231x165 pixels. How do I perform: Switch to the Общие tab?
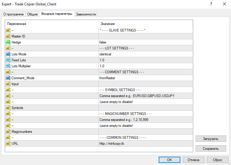32,14
